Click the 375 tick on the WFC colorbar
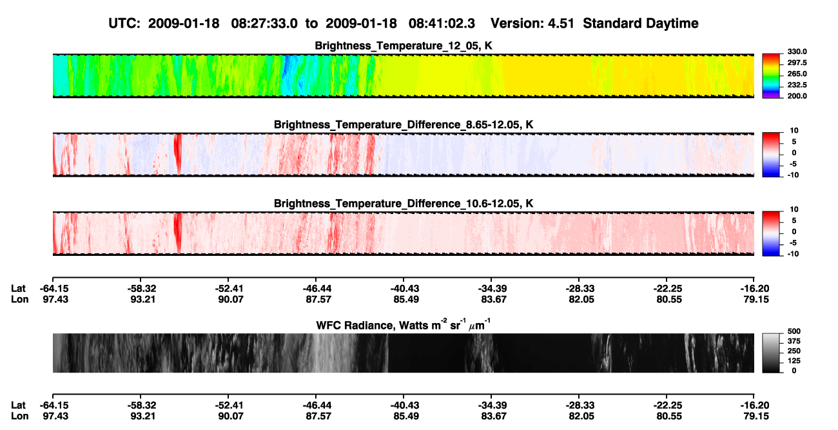Screen dimensions: 838x430 tap(794, 340)
